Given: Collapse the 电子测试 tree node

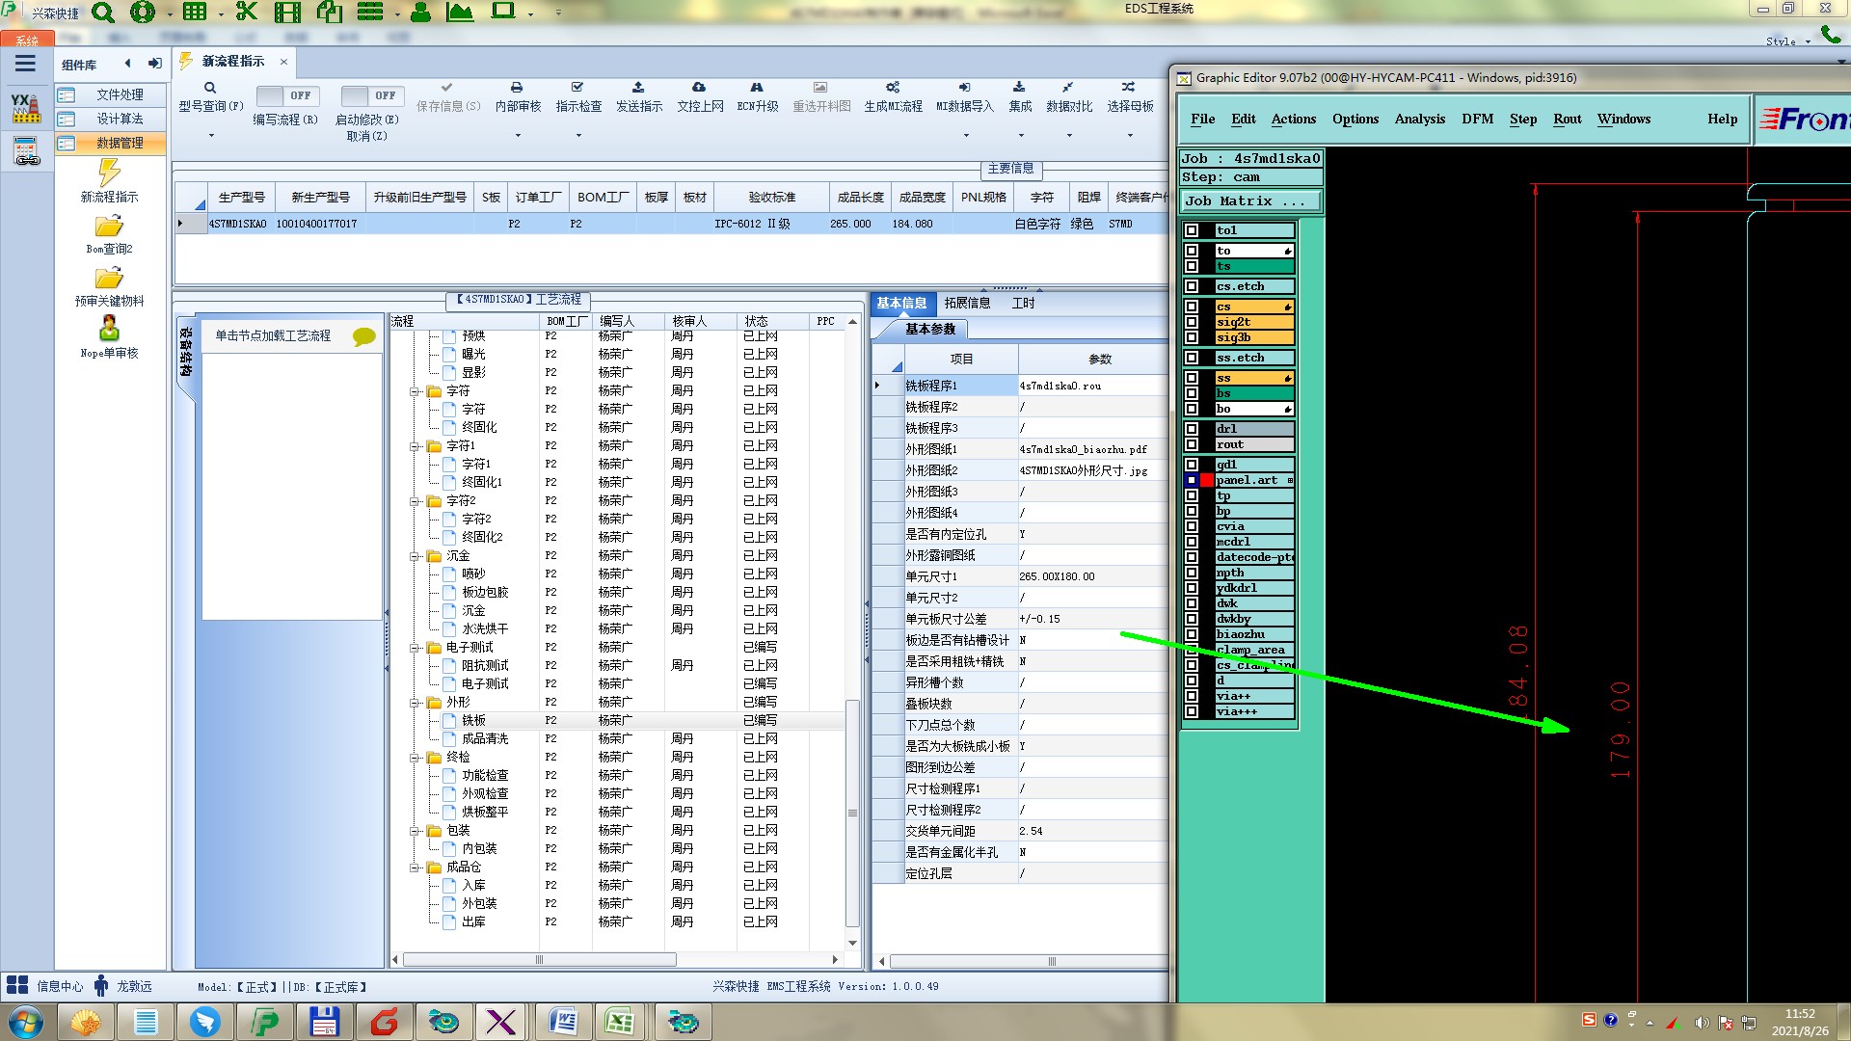Looking at the screenshot, I should coord(416,648).
